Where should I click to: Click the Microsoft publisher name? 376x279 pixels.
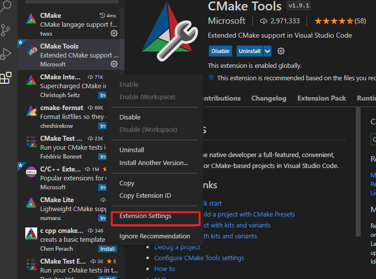227,21
